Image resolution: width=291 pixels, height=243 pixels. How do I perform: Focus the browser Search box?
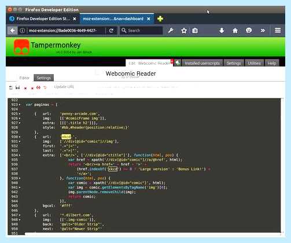[x=141, y=31]
